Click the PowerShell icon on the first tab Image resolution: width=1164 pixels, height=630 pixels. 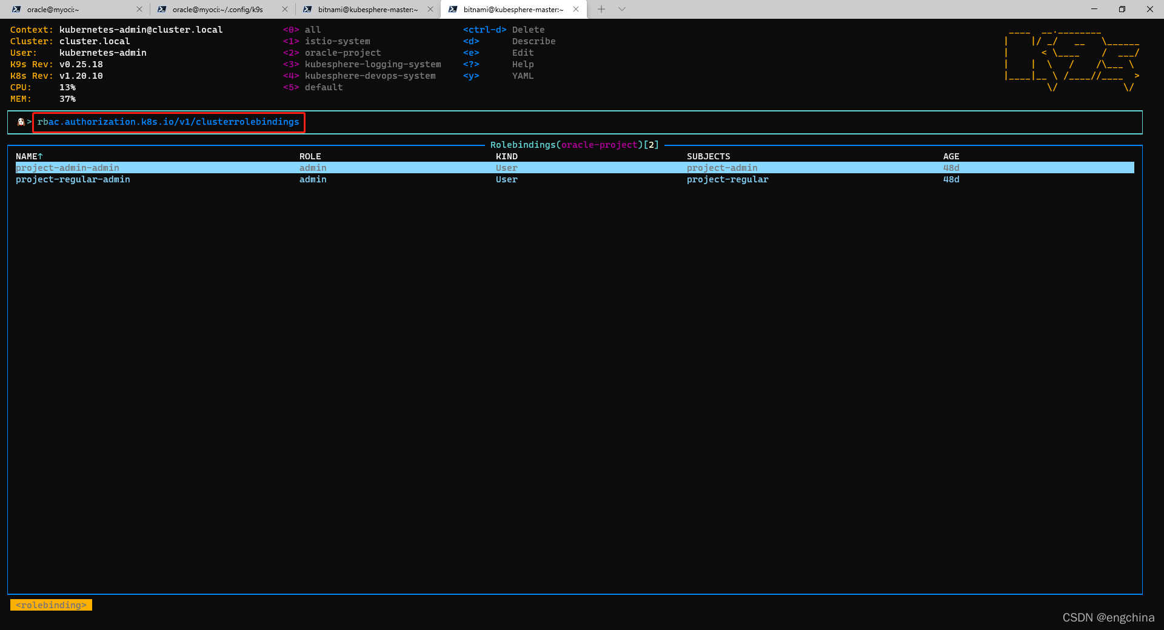click(16, 9)
